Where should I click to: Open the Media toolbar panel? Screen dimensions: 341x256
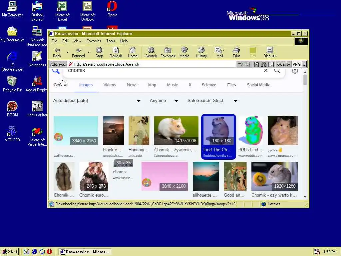184,53
